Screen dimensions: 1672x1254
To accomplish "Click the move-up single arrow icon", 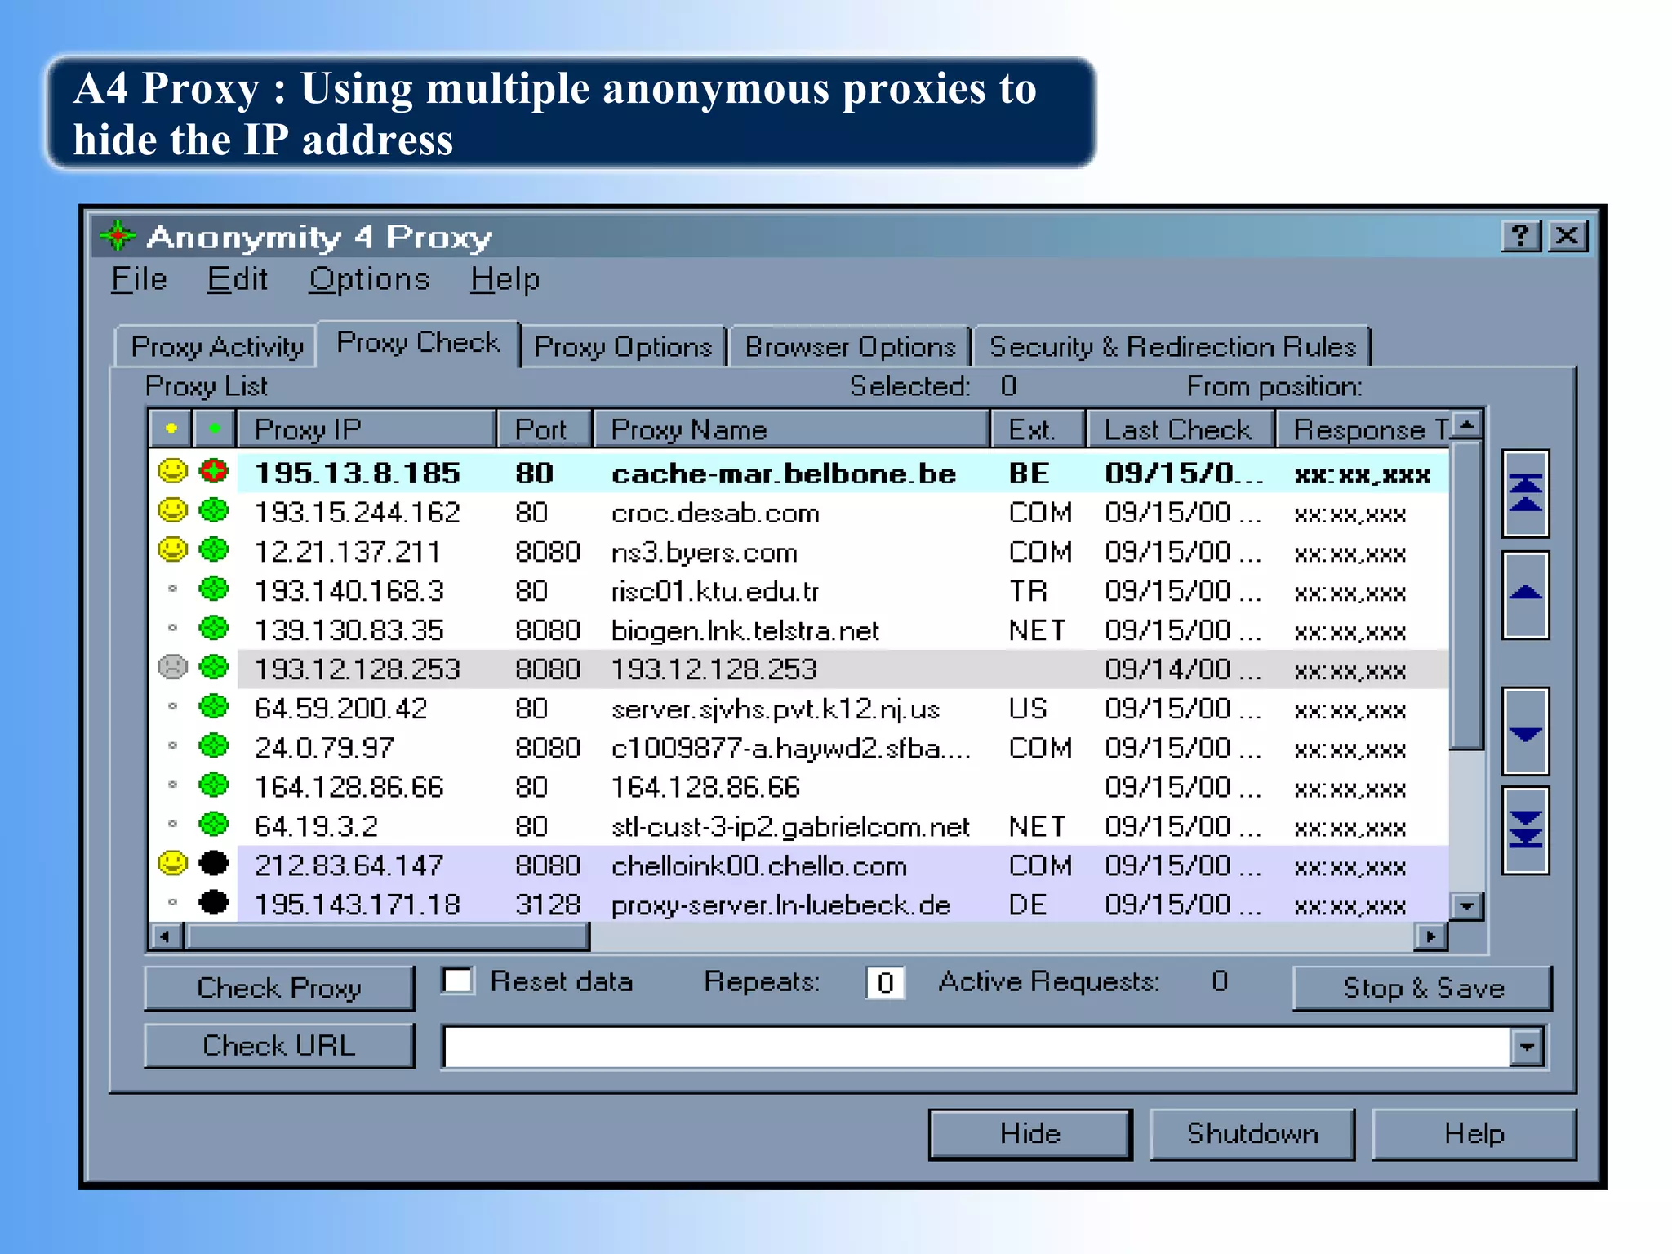I will pyautogui.click(x=1525, y=595).
